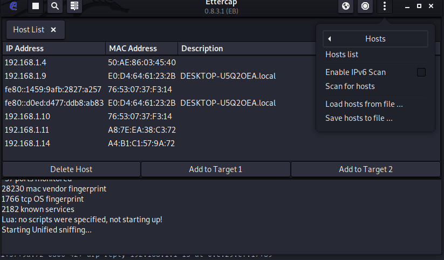
Task: Select host row 192.168.1.10
Action: [x=221, y=117]
